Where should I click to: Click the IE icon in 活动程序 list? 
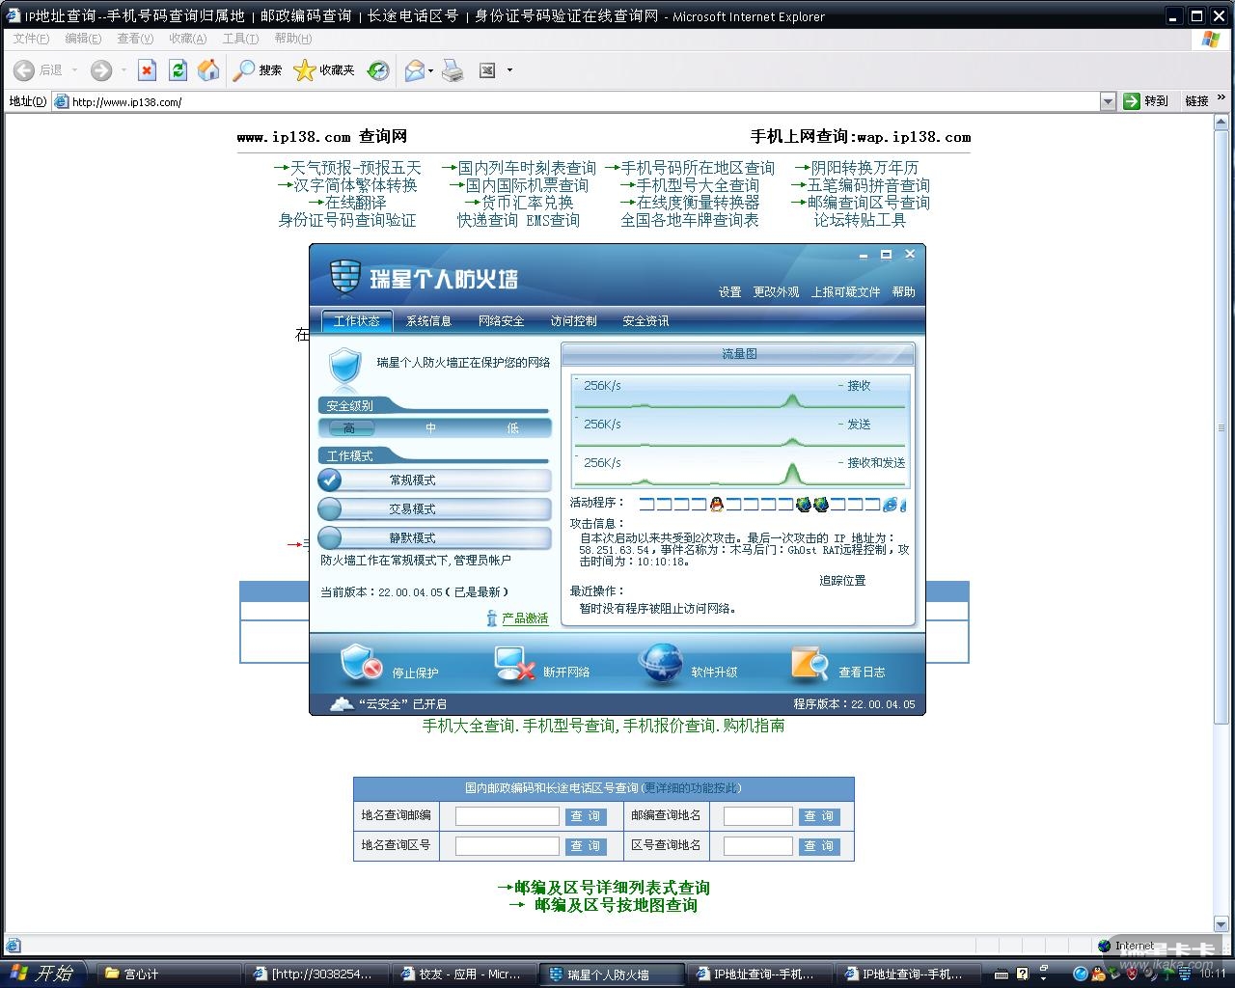tap(891, 504)
